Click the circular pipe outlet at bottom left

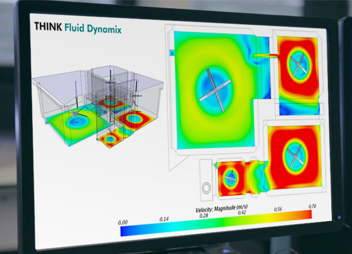click(x=207, y=188)
